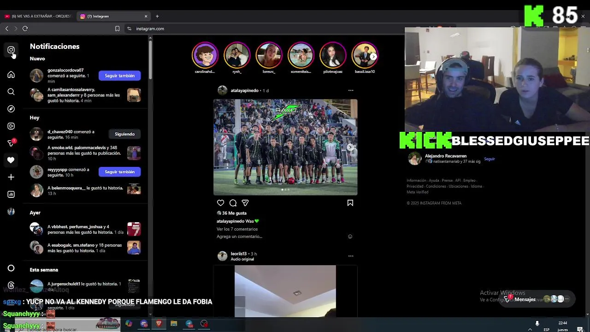Open Telegram in the taskbar
This screenshot has height=332, width=590.
189,324
